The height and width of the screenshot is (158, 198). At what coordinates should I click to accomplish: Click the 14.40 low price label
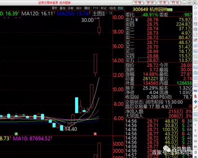(71, 129)
